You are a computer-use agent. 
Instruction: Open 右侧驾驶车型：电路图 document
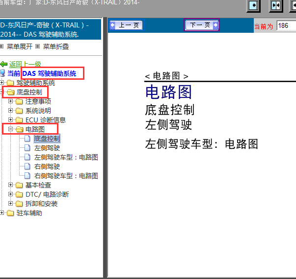(x=66, y=176)
